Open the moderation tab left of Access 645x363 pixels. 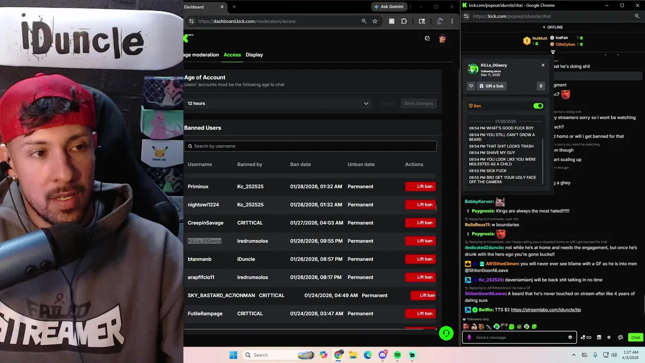coord(202,54)
